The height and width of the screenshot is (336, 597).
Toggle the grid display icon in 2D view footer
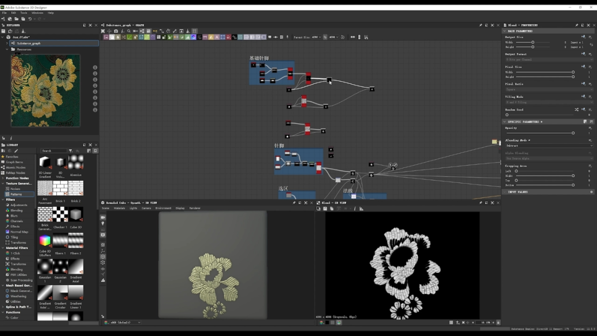click(451, 322)
